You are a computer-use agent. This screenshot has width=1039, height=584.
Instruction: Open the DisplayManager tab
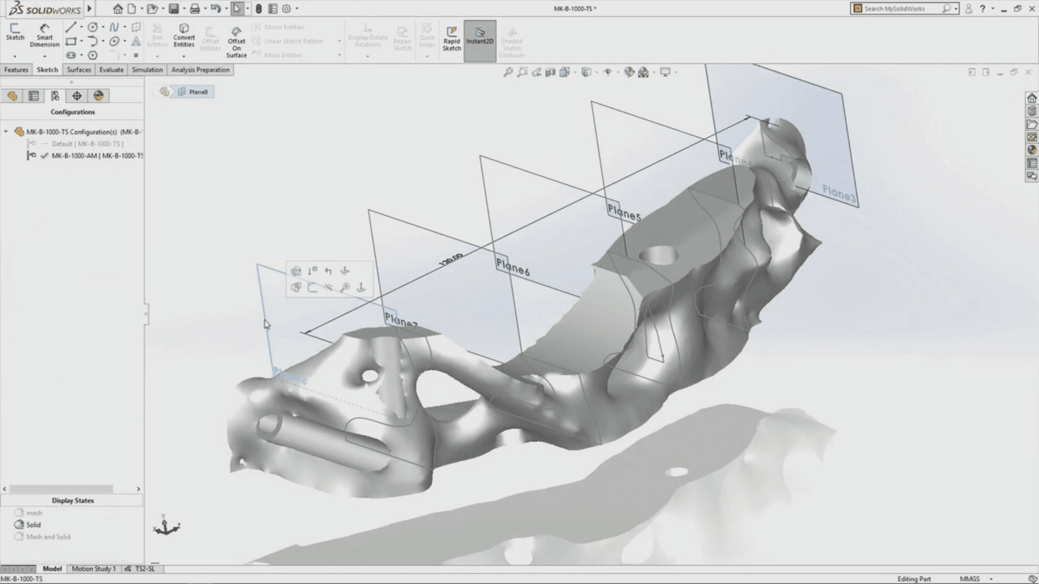pyautogui.click(x=98, y=96)
